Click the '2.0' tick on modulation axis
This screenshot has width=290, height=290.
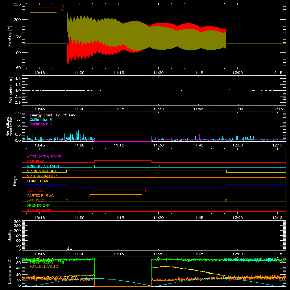coord(18,113)
